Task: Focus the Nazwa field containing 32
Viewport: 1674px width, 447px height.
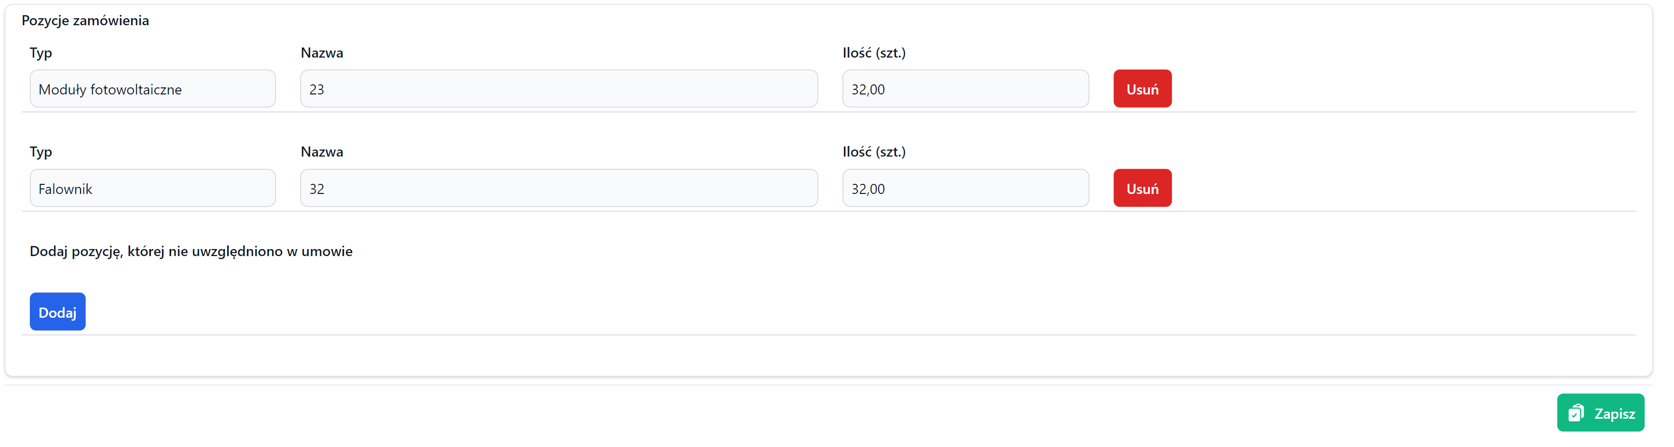Action: click(558, 188)
